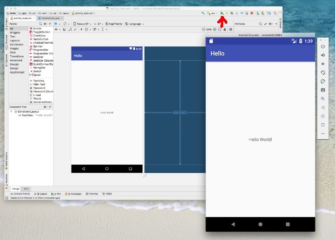
Task: Open the design surface layers dropdown
Action: pos(57,24)
